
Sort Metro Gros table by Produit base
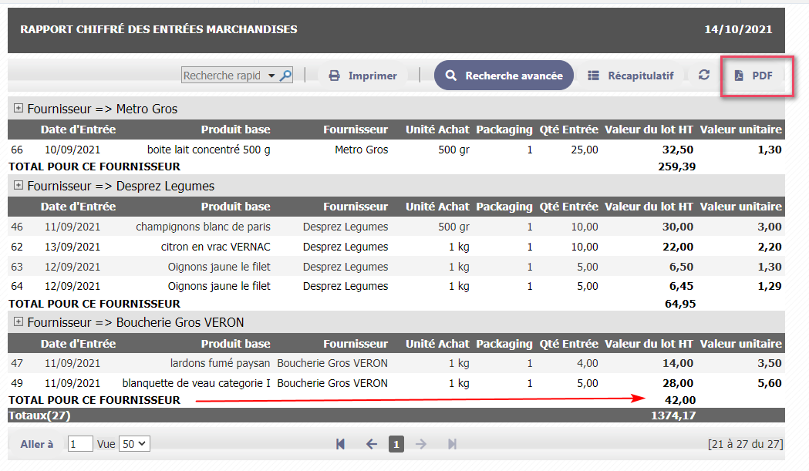236,130
